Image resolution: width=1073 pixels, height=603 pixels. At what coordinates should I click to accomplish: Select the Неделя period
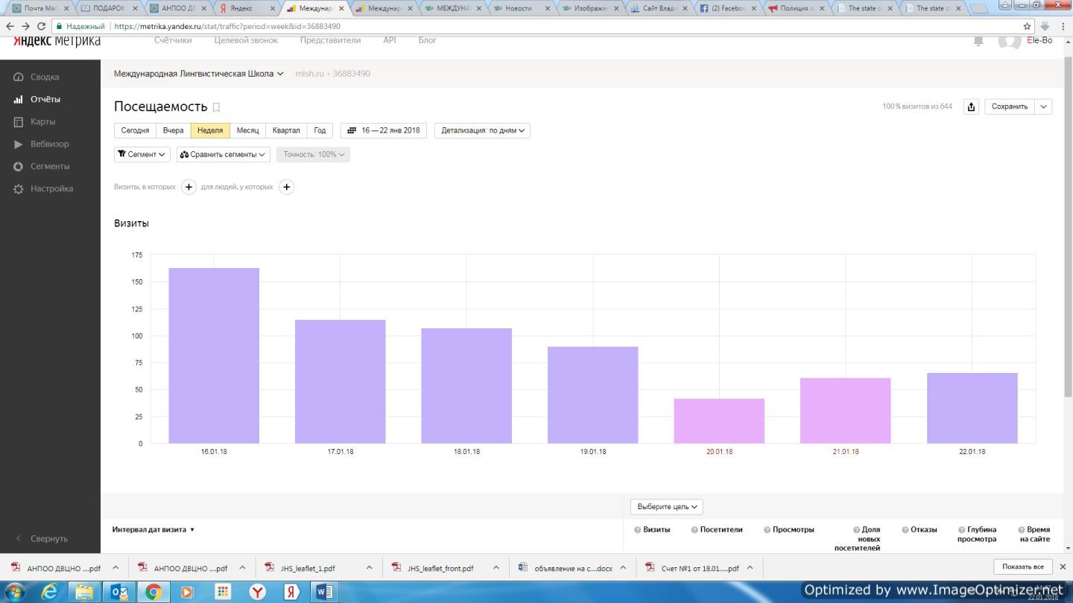point(210,130)
